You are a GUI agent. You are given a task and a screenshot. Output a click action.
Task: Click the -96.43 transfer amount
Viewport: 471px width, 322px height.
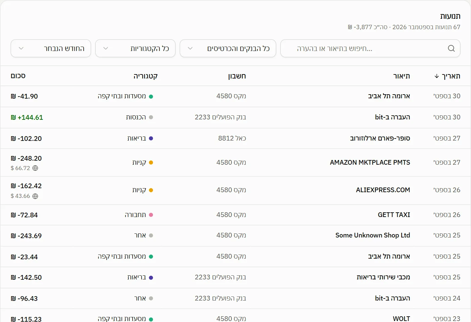(x=24, y=299)
